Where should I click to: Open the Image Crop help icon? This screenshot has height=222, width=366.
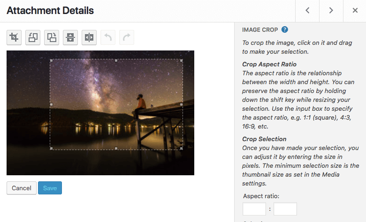pyautogui.click(x=285, y=29)
